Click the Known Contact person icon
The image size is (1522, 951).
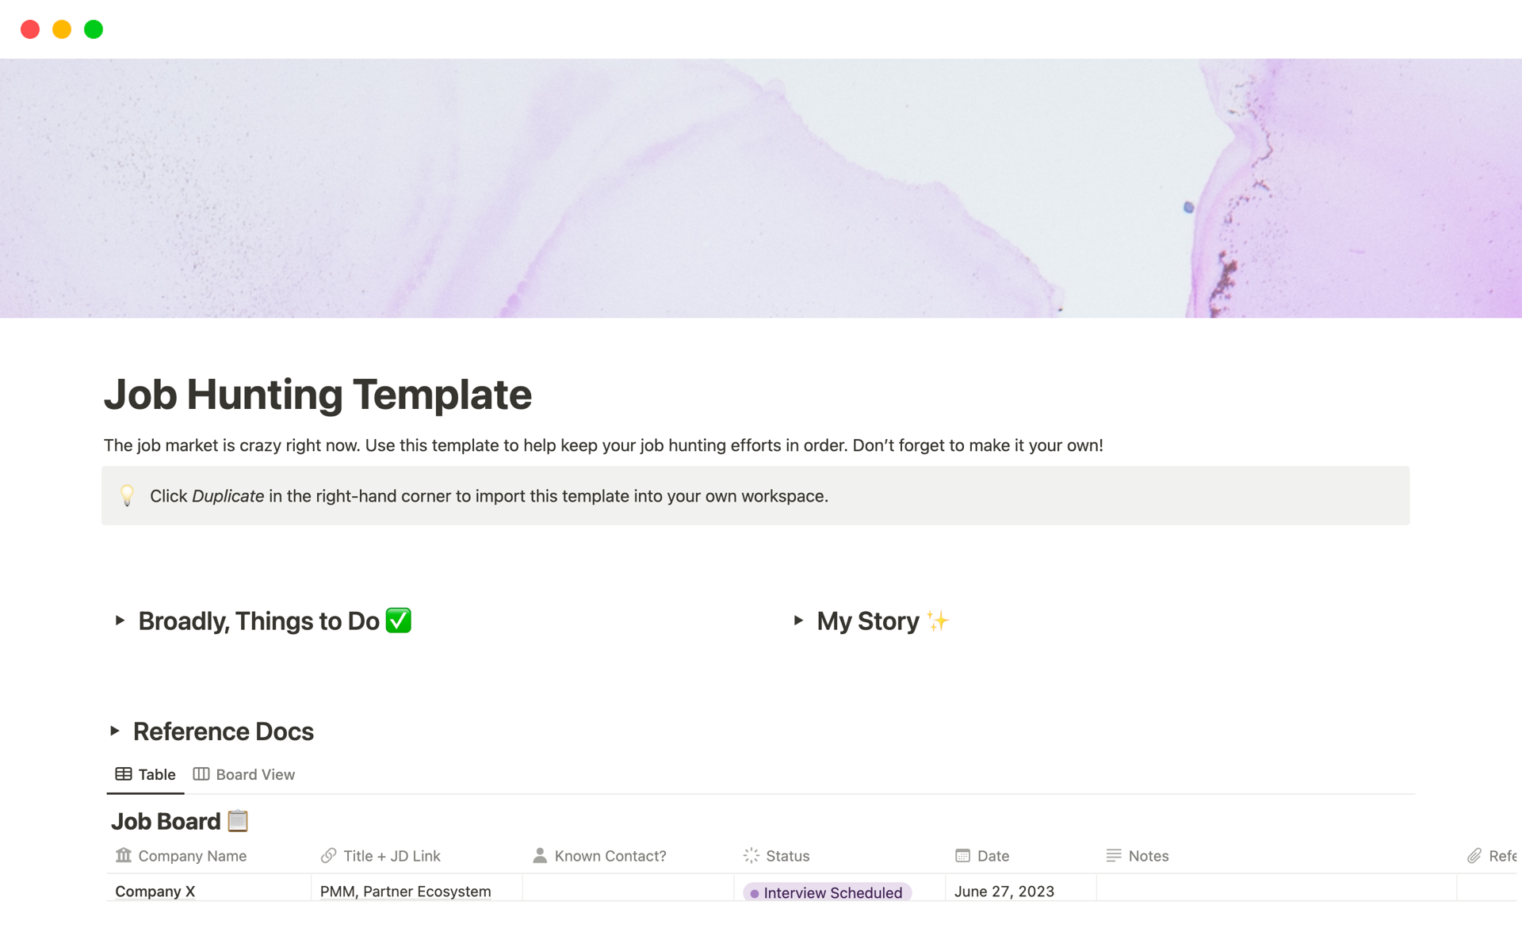pos(540,855)
